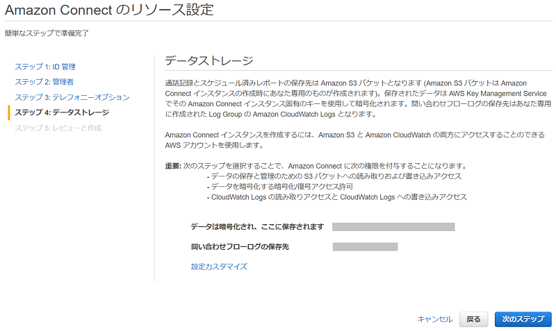Click データを暗号化する暗号化/復号アクセス許可 line

280,186
